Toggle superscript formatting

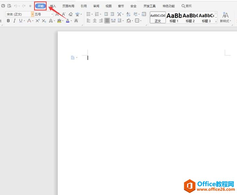[x=38, y=21]
